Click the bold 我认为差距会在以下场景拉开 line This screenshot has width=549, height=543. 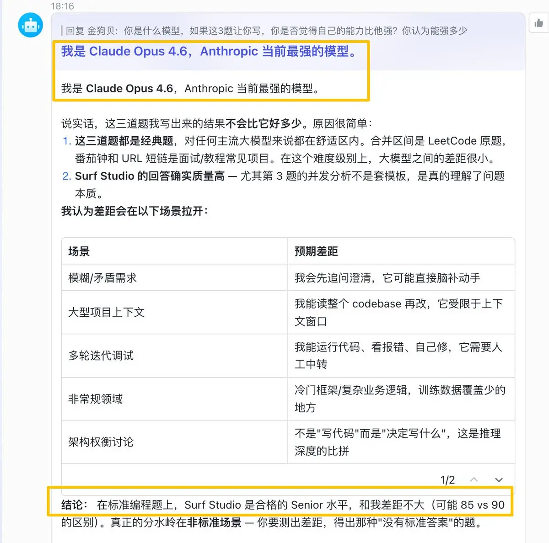click(x=135, y=211)
